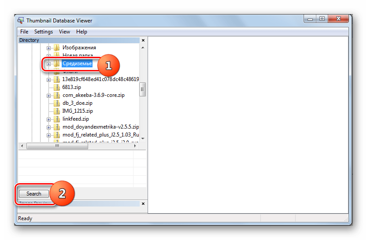
Task: Click the Изображения folder icon
Action: point(56,48)
